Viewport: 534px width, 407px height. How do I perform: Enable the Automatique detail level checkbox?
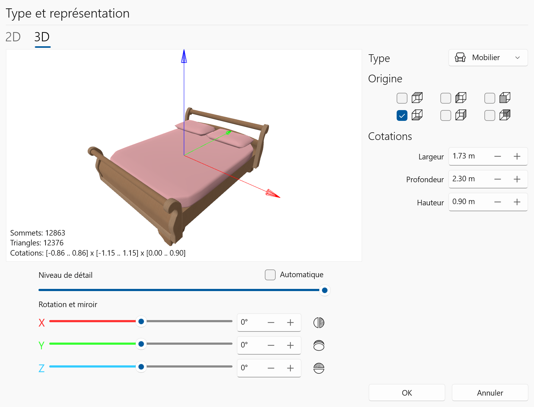pos(270,275)
